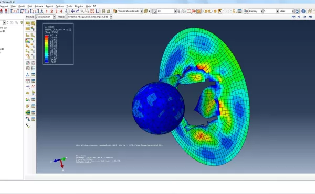The image size is (315, 194).
Task: Click the light bulb icon in model tree panel
Action: coord(22,23)
